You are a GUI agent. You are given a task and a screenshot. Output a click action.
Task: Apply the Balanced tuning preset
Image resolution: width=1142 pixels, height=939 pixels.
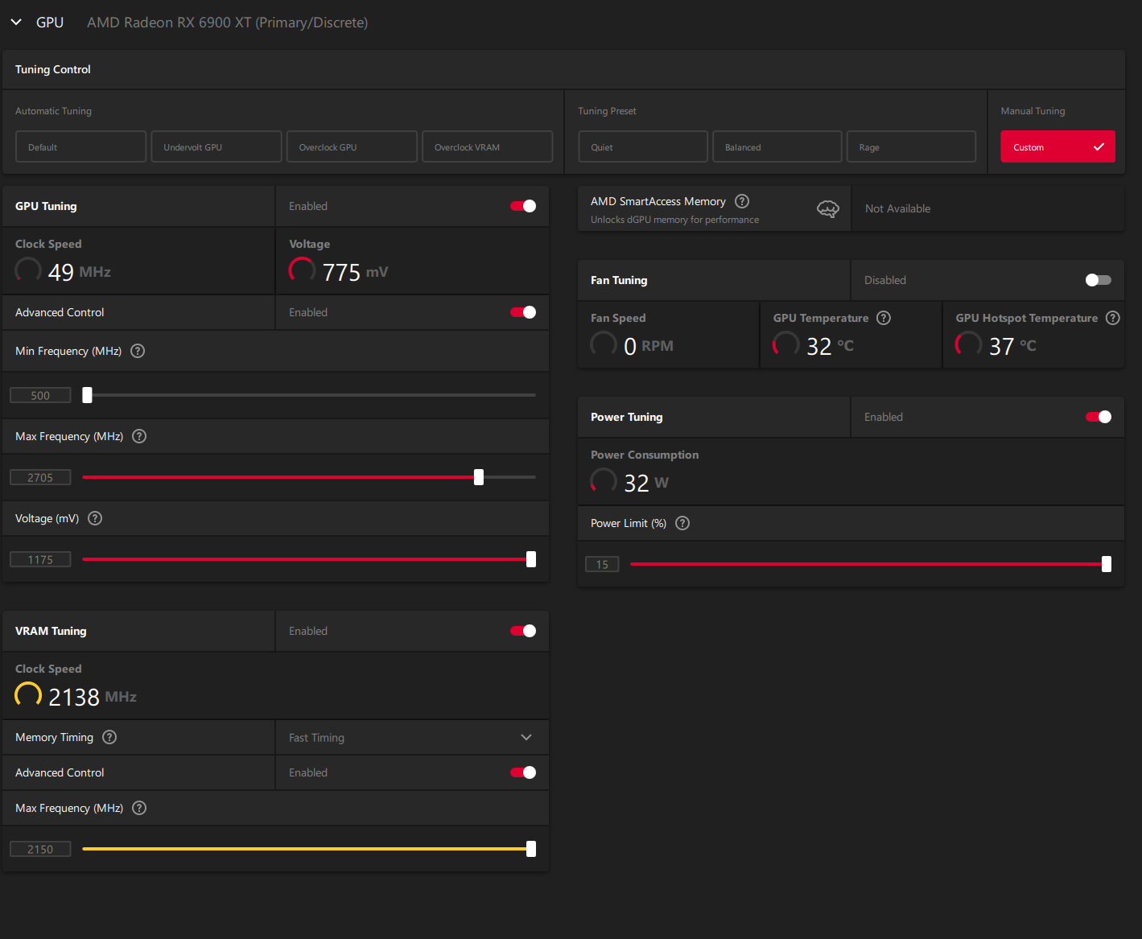tap(777, 146)
